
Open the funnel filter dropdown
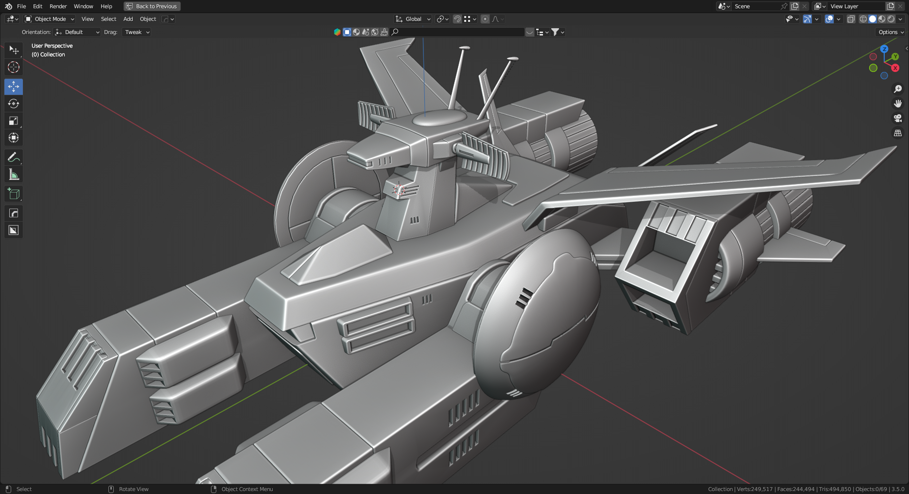pos(558,32)
